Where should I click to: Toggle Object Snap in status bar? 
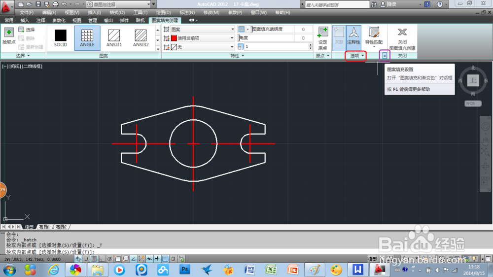(x=118, y=259)
